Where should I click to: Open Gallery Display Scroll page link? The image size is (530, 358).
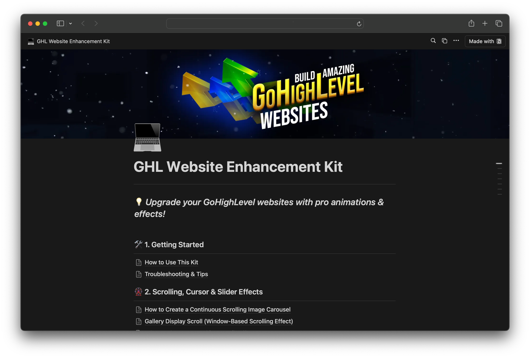click(219, 321)
